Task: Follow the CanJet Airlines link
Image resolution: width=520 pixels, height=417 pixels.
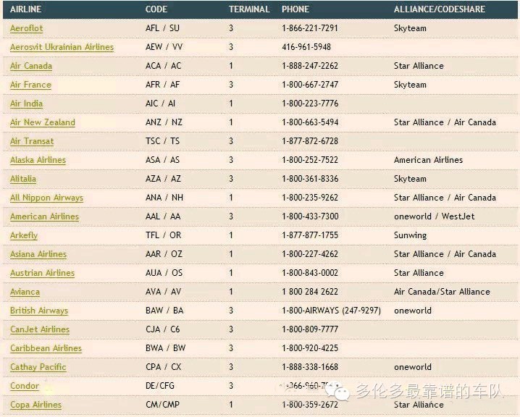Action: 39,329
